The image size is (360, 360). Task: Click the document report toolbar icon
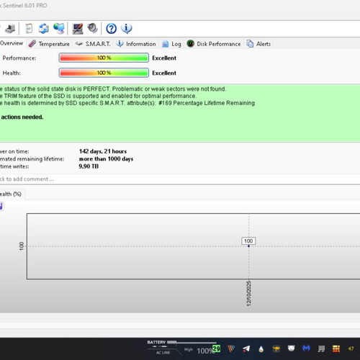pos(29,29)
